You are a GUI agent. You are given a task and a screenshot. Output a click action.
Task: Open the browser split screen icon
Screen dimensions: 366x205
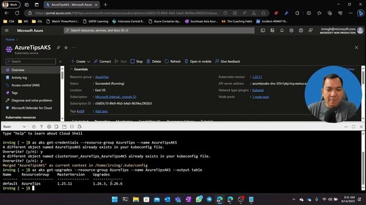[x=309, y=13]
